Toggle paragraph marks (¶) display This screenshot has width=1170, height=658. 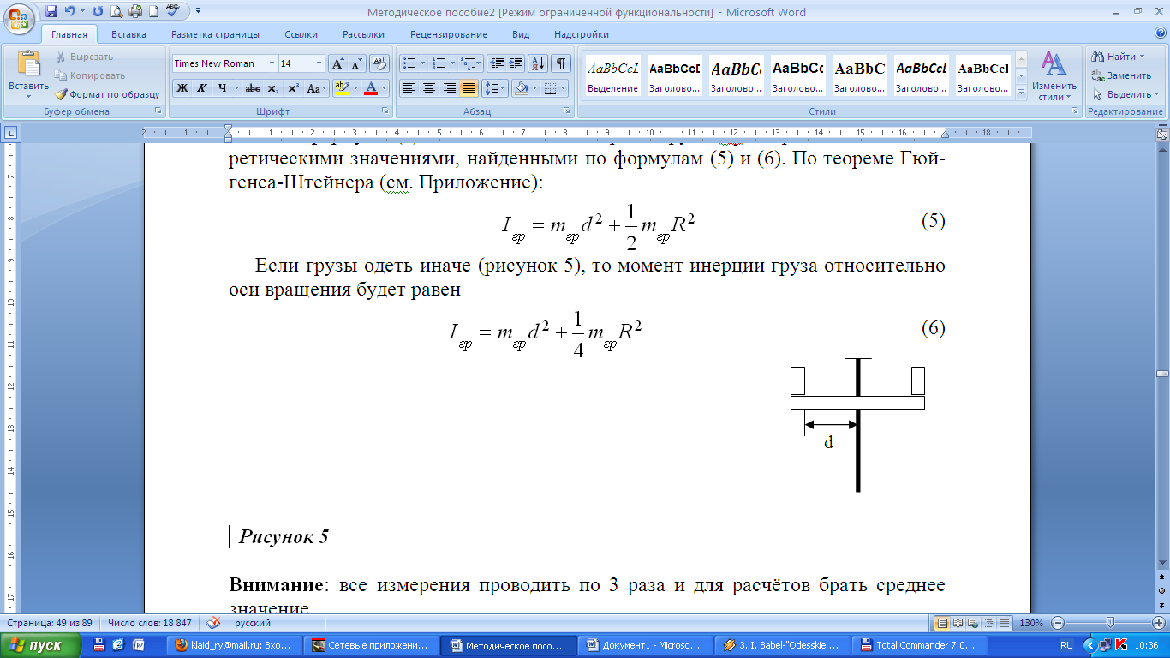click(x=560, y=63)
